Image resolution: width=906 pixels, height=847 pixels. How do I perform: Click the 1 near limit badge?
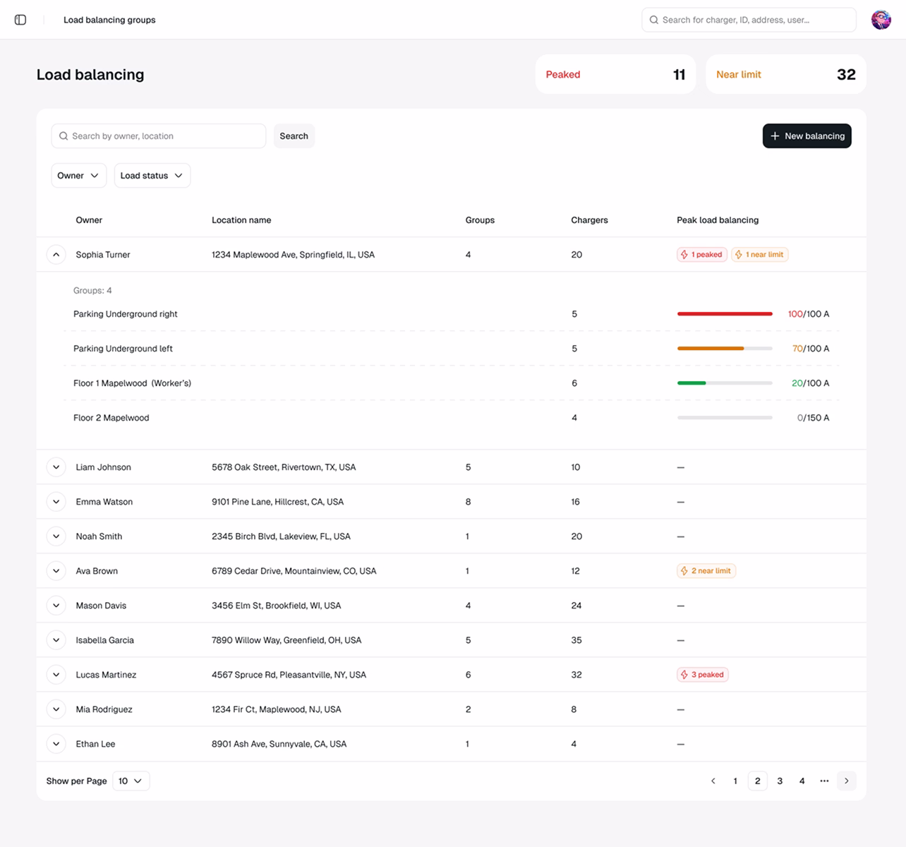(760, 255)
